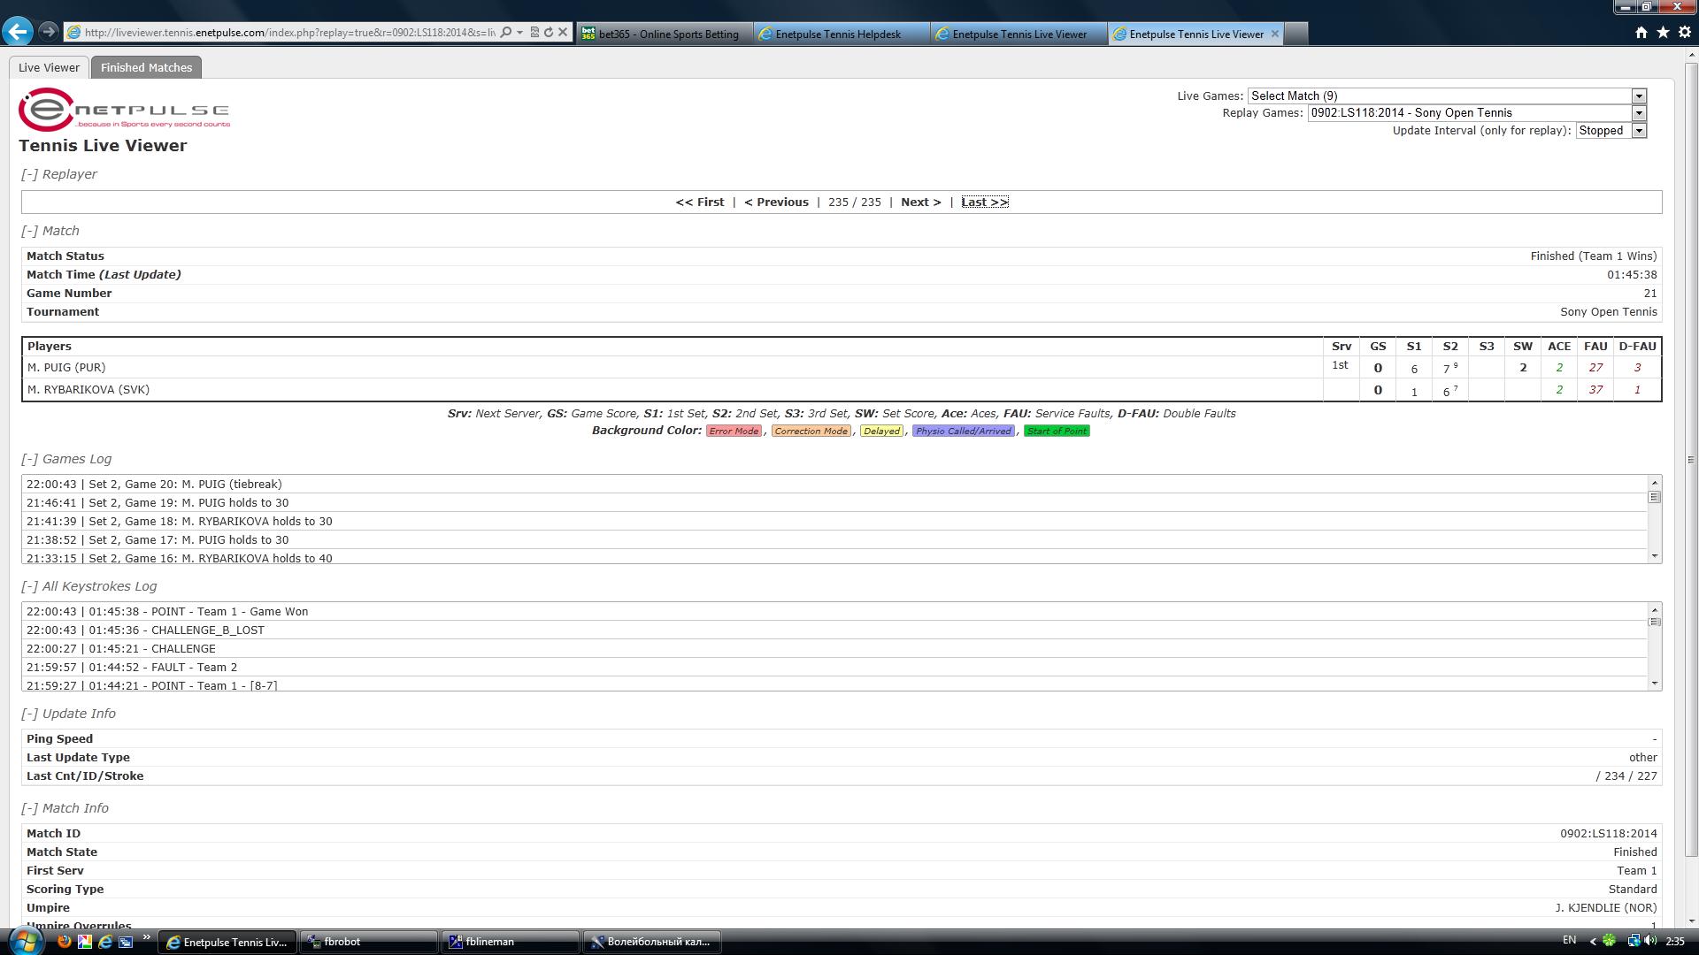Click the Show Desktop quick launch icon
The height and width of the screenshot is (955, 1699).
[x=126, y=942]
